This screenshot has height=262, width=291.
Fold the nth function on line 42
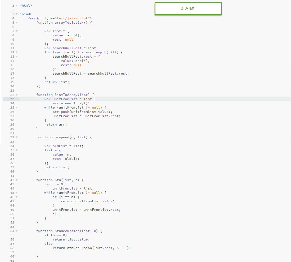17,180
